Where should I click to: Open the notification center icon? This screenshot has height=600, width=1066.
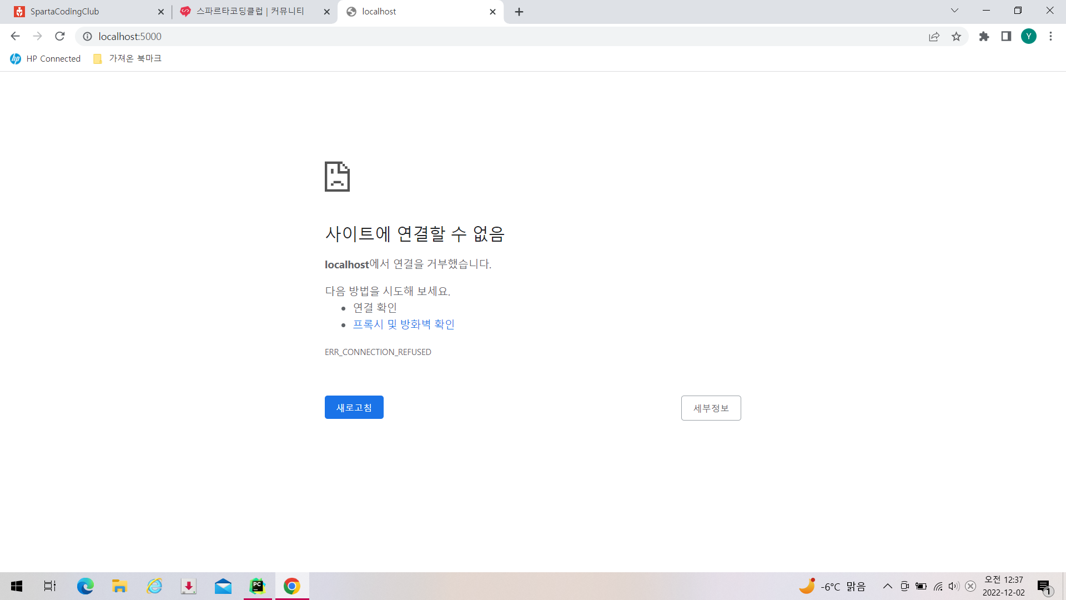(1044, 586)
